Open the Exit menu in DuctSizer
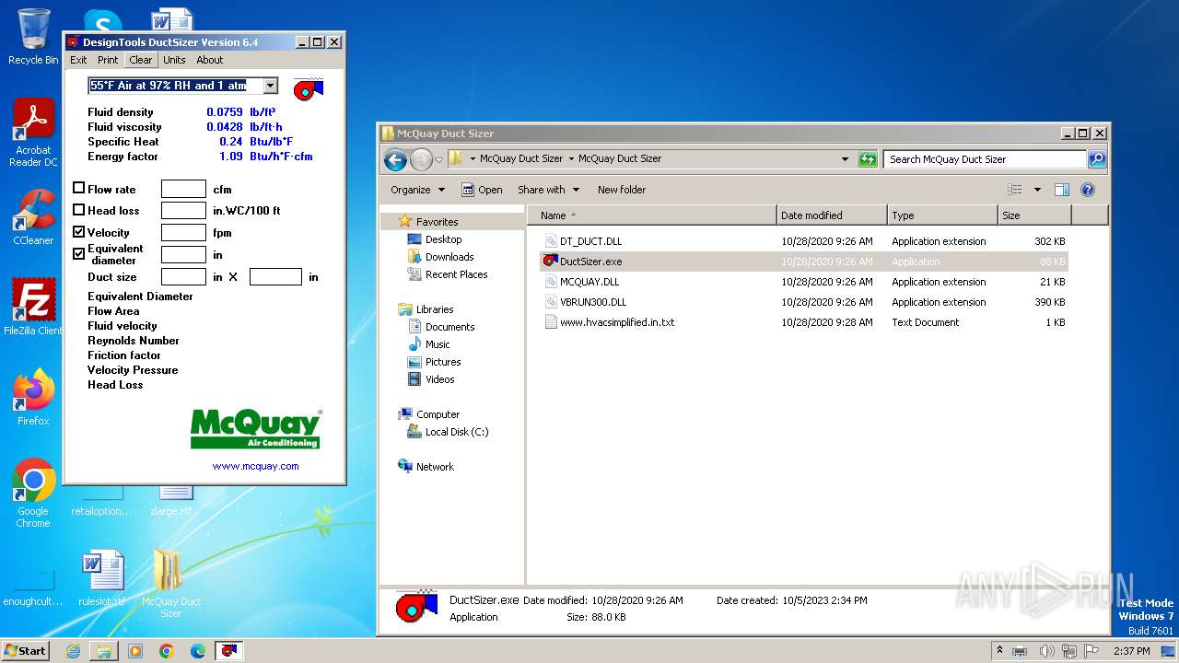This screenshot has height=663, width=1179. [78, 60]
